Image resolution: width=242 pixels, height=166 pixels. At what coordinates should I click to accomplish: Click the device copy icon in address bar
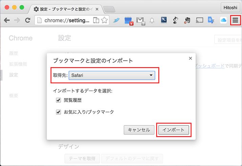pyautogui.click(x=96, y=20)
